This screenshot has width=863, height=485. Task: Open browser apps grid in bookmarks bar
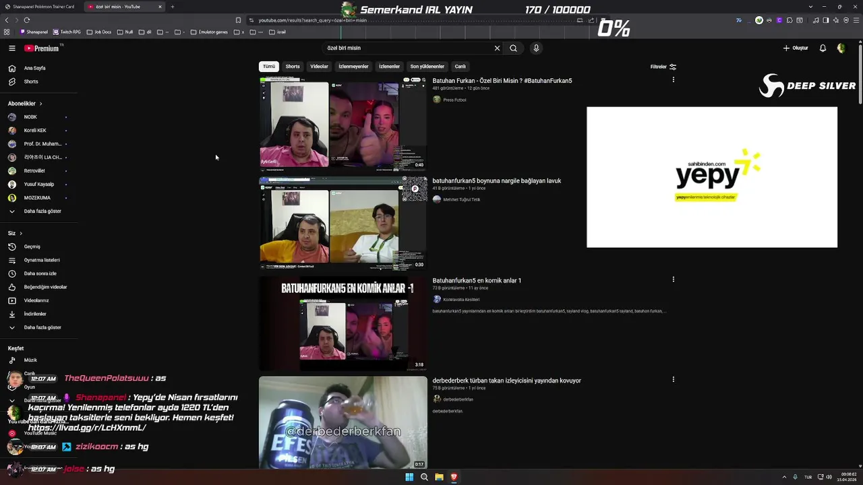(7, 32)
